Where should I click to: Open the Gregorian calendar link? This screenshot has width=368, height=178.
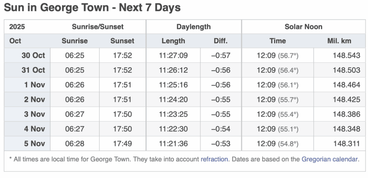click(329, 159)
